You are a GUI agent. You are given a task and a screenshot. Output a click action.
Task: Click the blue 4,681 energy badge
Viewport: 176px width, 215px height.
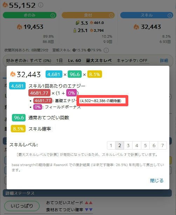(x=54, y=74)
